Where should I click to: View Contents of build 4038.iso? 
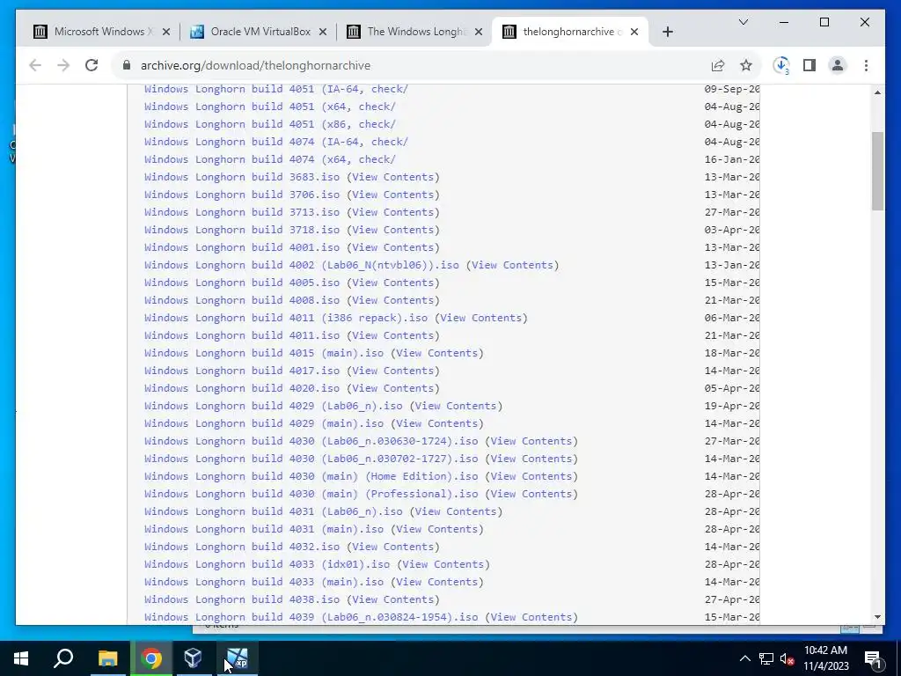pyautogui.click(x=393, y=599)
